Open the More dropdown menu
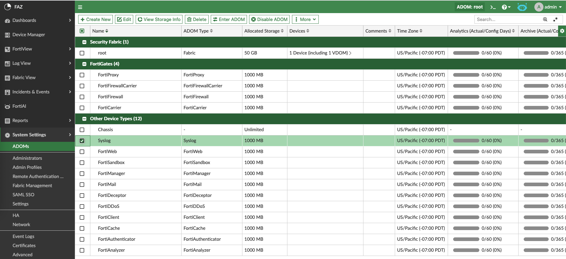This screenshot has width=566, height=259. tap(305, 19)
